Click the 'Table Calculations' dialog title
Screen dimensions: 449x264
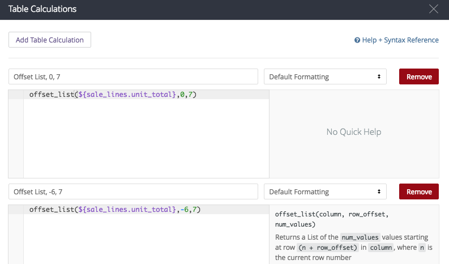(x=42, y=9)
